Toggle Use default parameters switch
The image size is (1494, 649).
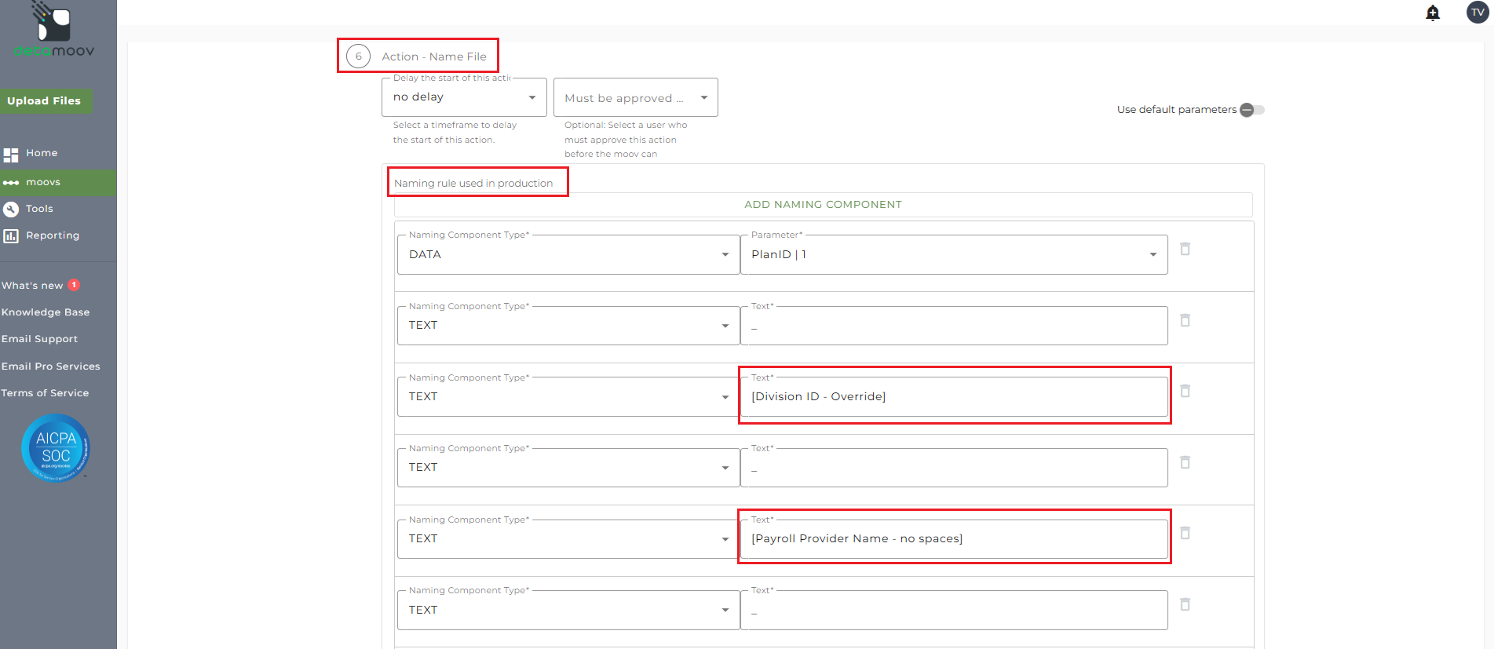click(1251, 110)
